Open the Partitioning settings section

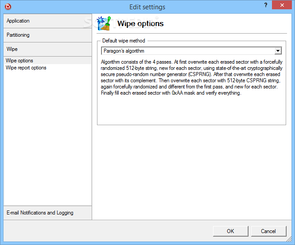[47, 35]
